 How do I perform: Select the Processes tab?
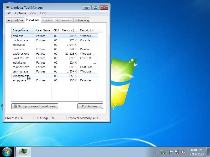click(32, 20)
